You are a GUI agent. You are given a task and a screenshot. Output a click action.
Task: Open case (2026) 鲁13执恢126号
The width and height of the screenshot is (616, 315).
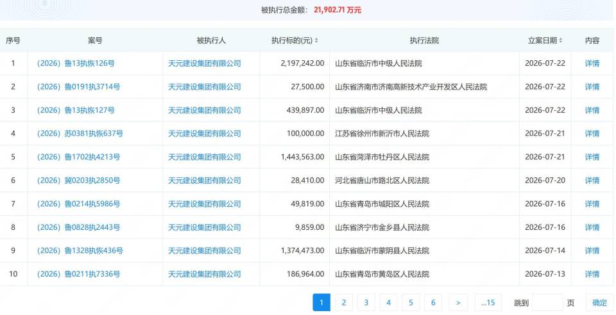click(x=76, y=63)
